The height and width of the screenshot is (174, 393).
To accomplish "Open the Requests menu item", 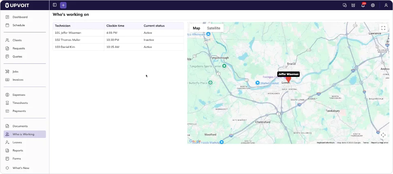I will coord(19,49).
